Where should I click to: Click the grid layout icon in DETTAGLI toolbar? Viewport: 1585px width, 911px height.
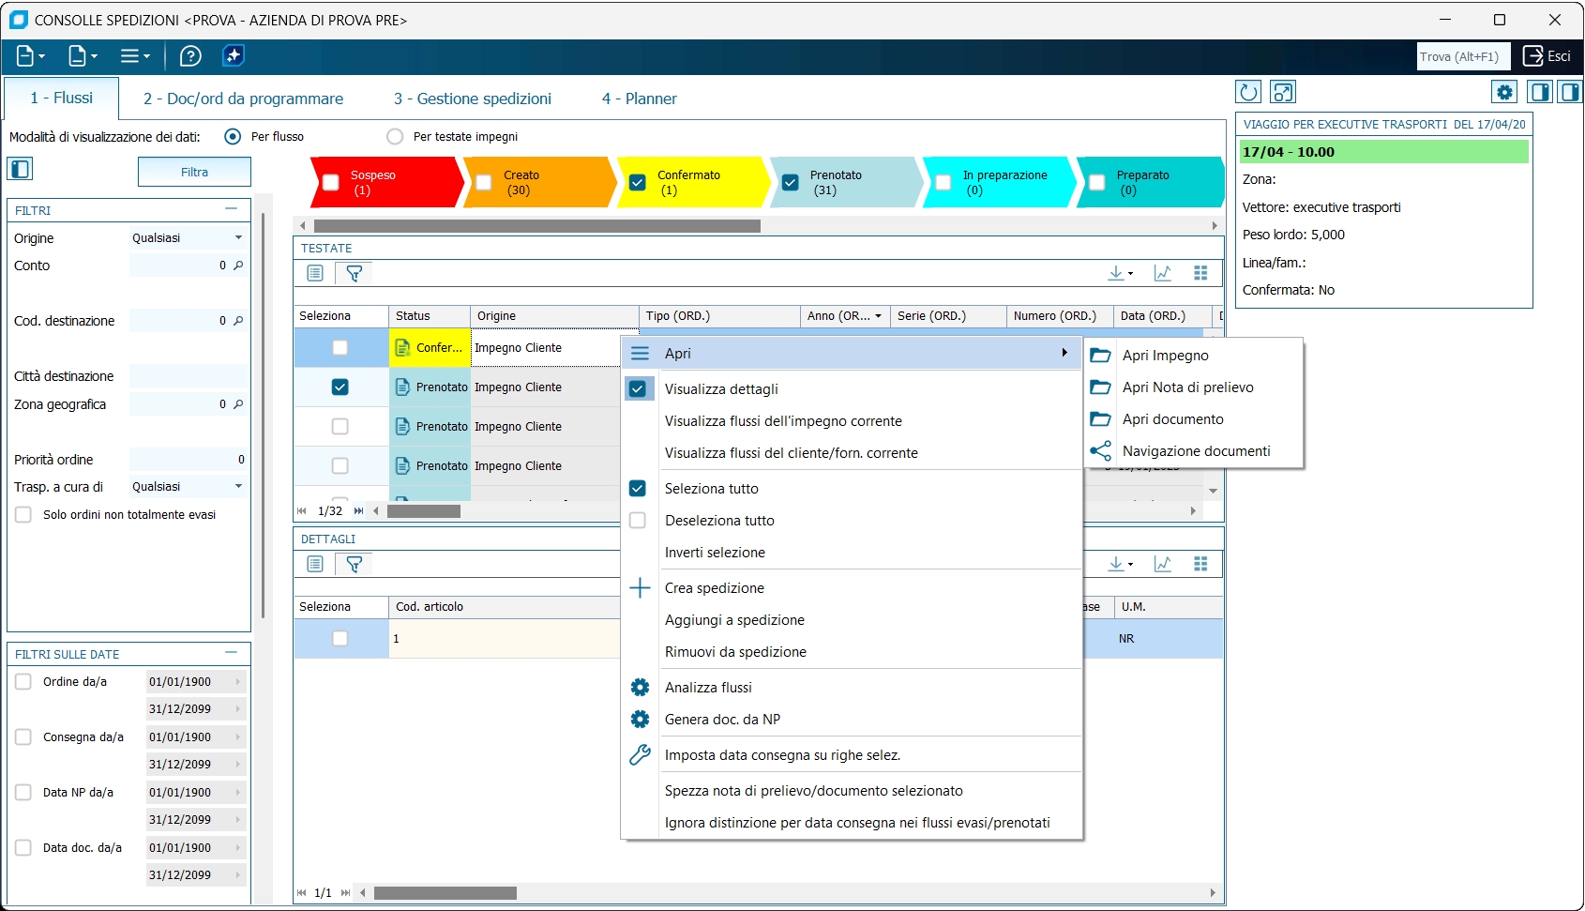click(x=1200, y=564)
